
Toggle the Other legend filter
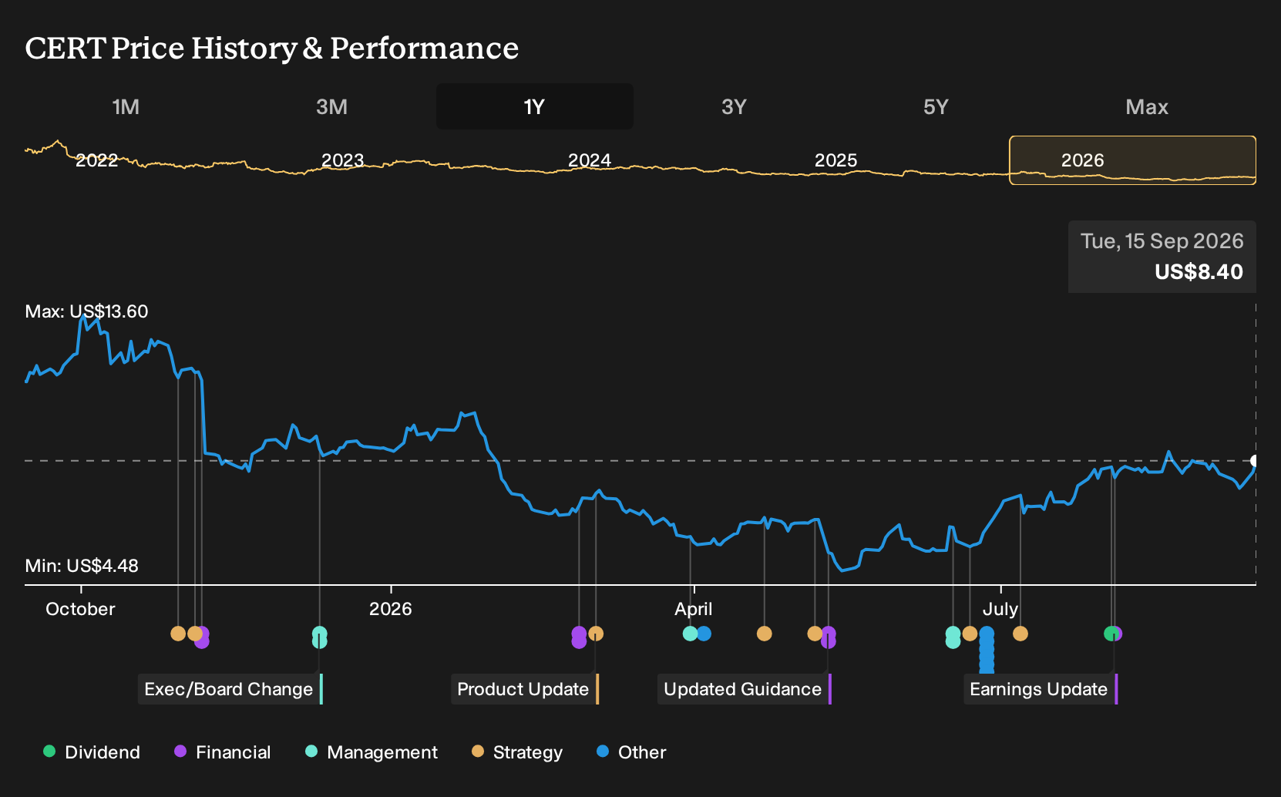coord(630,752)
